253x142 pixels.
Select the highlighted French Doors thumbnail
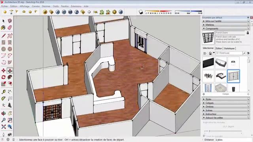233,76
